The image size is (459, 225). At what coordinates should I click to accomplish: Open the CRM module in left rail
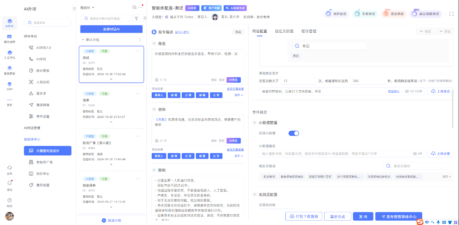[9, 86]
